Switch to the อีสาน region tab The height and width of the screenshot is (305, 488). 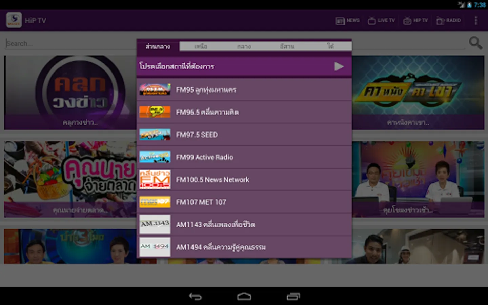tap(287, 46)
